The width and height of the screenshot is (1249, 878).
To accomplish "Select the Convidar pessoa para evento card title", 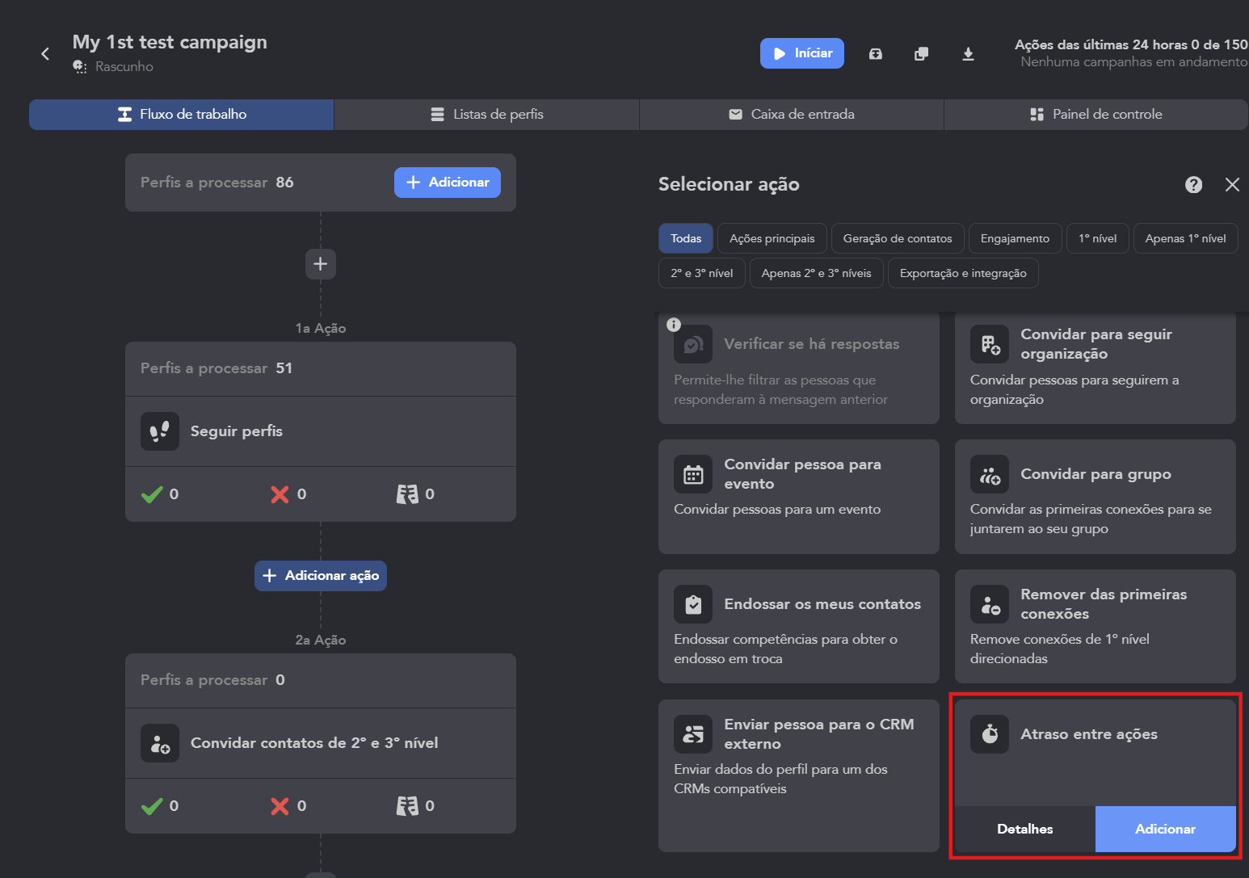I will click(802, 474).
